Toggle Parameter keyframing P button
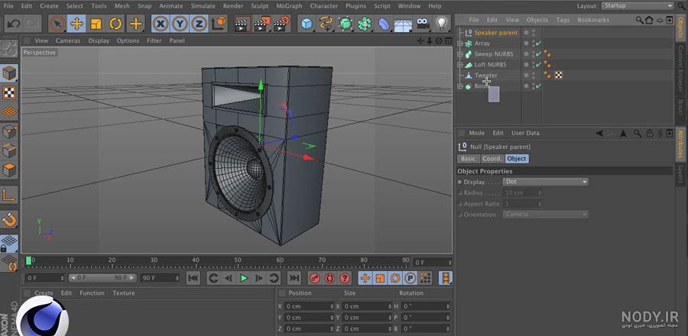 coord(410,278)
